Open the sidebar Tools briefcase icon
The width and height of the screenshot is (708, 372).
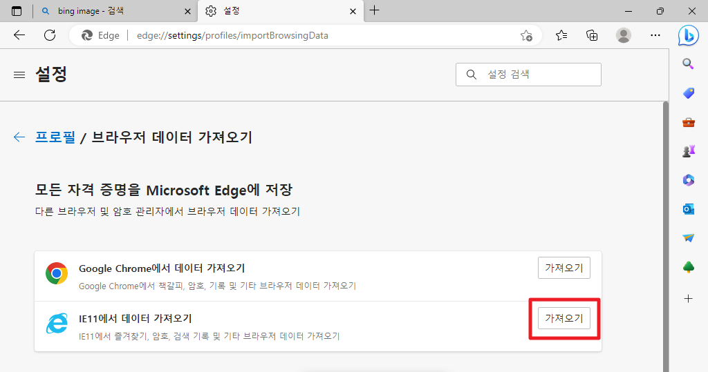(x=688, y=122)
